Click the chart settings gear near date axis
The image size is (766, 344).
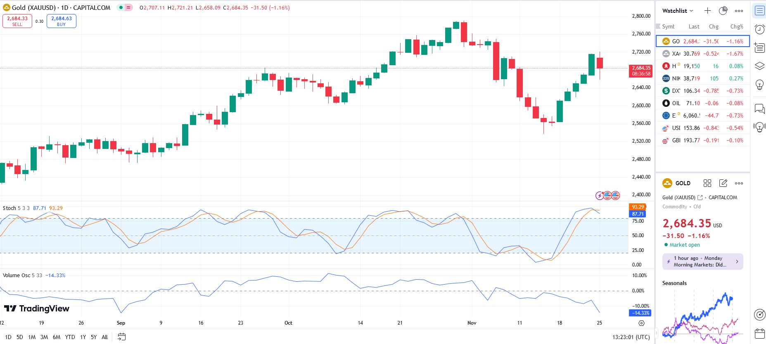(x=641, y=323)
